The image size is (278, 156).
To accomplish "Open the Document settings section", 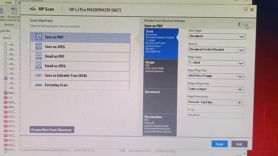I will (160, 101).
